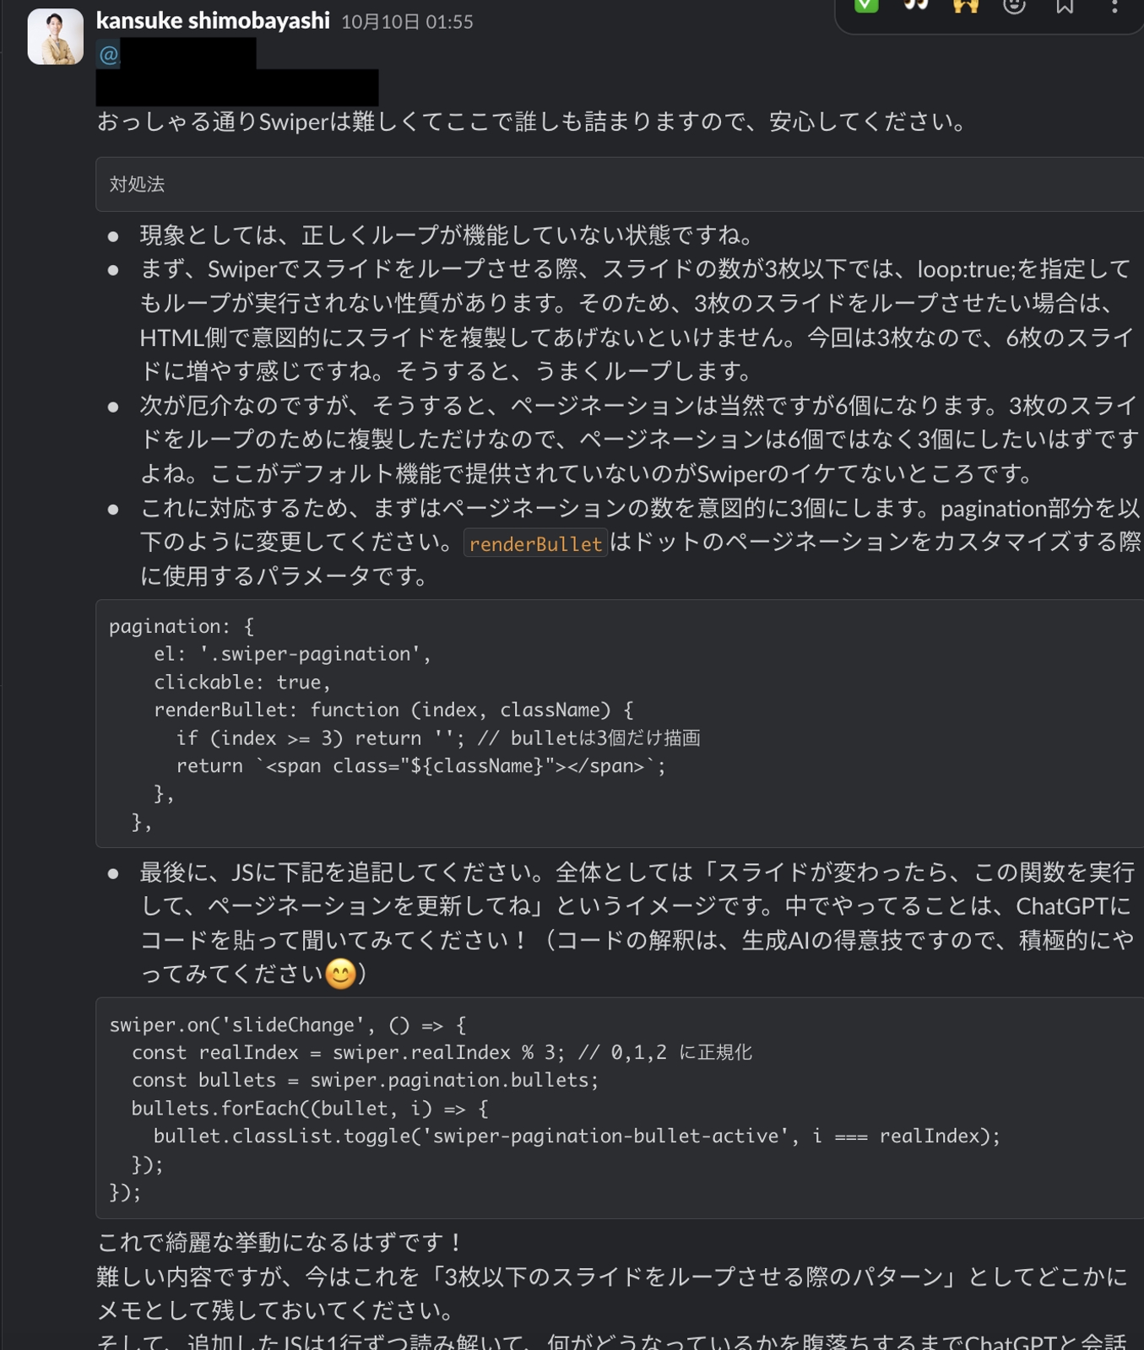Open the more actions three-dot menu
Screen dimensions: 1144x1350
(x=1114, y=6)
